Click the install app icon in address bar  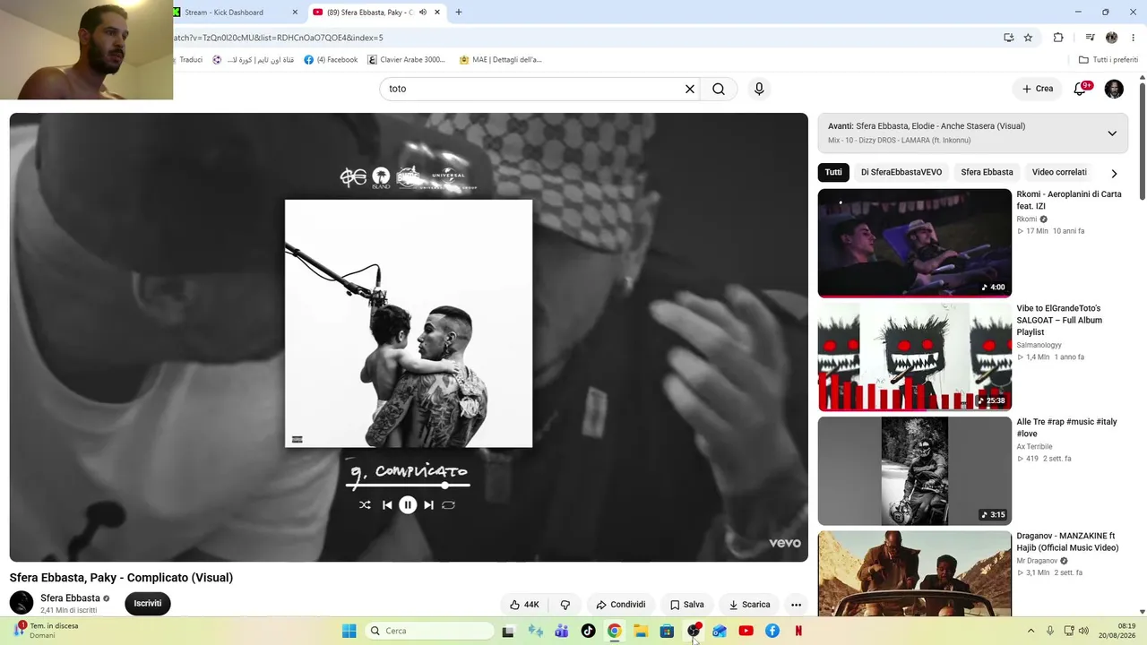click(x=1009, y=38)
